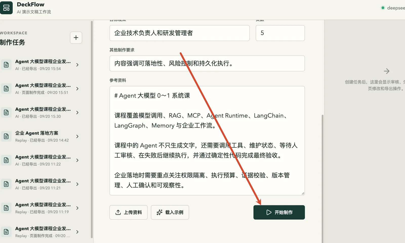The image size is (405, 243).
Task: Click document icon of 09/20 15:51 task
Action: pos(6,89)
